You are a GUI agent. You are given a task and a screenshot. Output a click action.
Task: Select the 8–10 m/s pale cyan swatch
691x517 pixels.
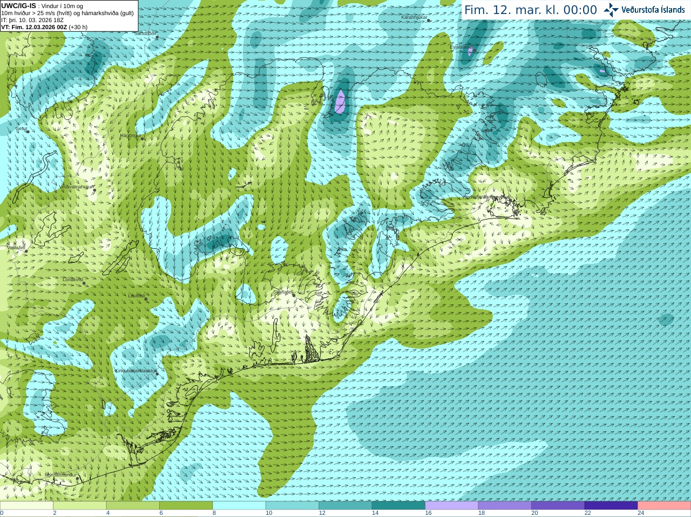[x=239, y=506]
